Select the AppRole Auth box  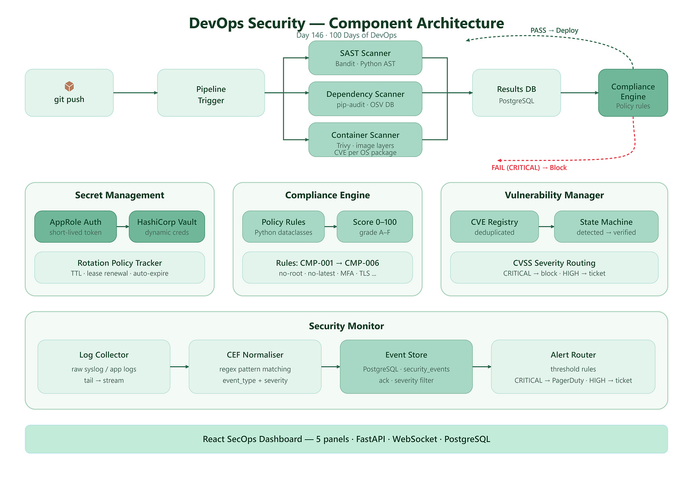[x=76, y=226]
